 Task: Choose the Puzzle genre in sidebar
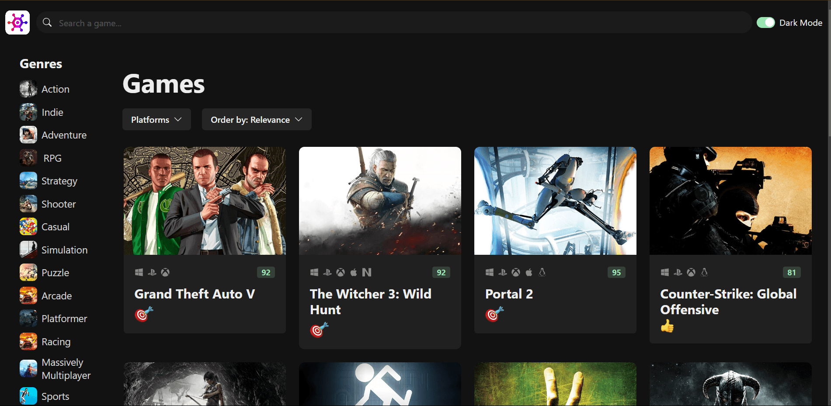point(55,273)
